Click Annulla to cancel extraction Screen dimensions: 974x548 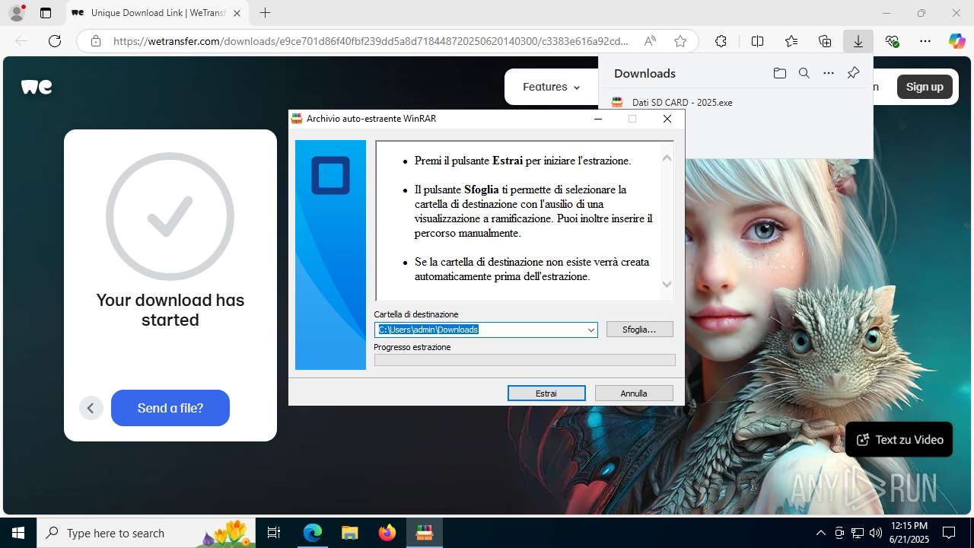coord(634,393)
